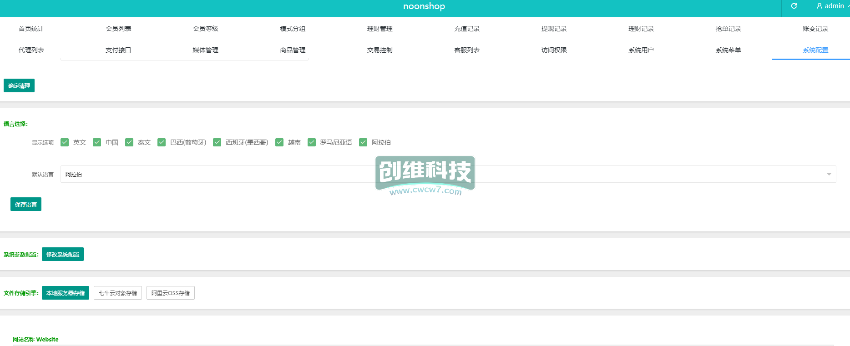Click the 保存语言 button
Viewport: 850px width, 346px height.
(26, 204)
